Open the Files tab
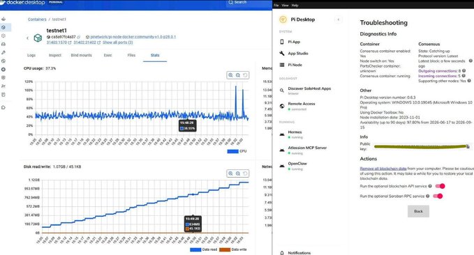The image size is (474, 255). (x=131, y=55)
